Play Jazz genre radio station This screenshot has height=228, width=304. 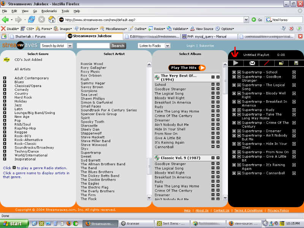point(5,105)
